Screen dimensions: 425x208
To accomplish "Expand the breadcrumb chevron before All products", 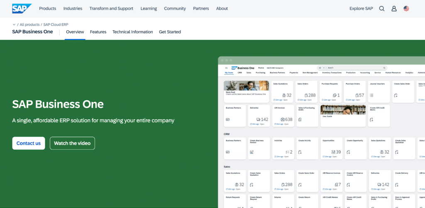I will click(14, 24).
